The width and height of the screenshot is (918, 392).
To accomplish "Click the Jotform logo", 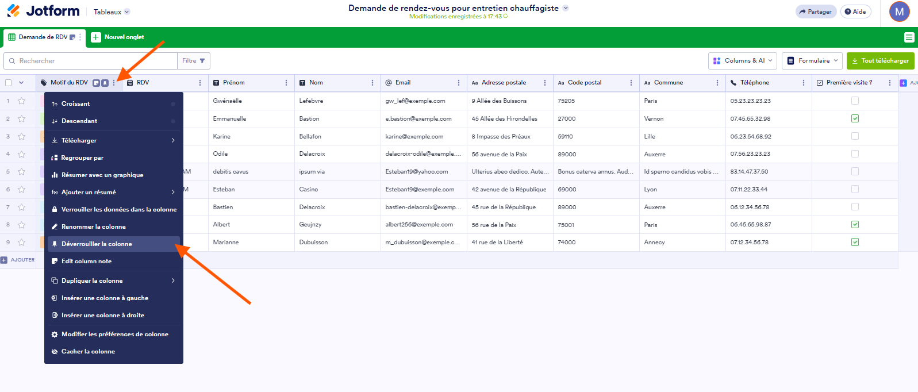I will 43,11.
